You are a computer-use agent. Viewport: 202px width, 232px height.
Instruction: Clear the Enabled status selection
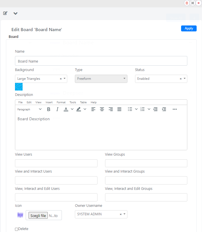click(x=181, y=79)
